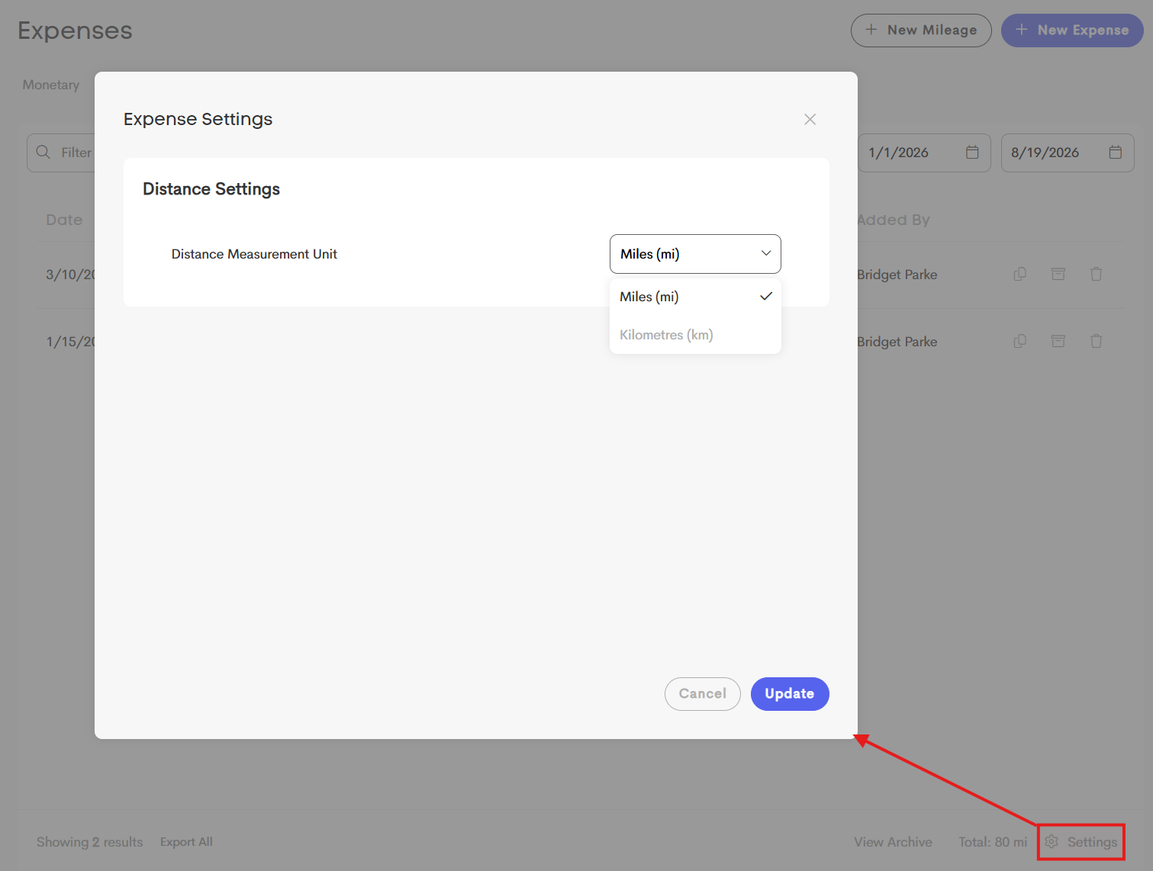
Task: Click the Update button
Action: (790, 694)
